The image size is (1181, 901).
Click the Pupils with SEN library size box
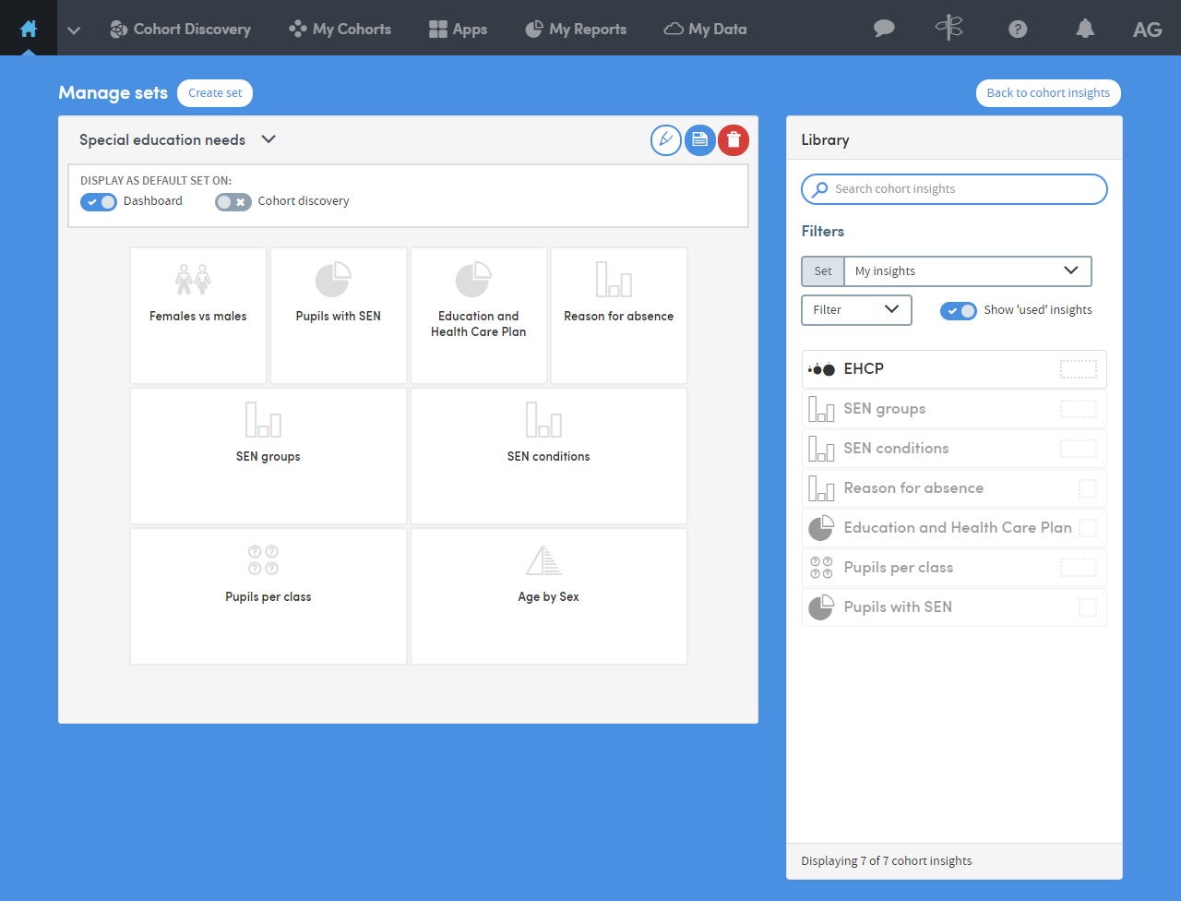1088,607
